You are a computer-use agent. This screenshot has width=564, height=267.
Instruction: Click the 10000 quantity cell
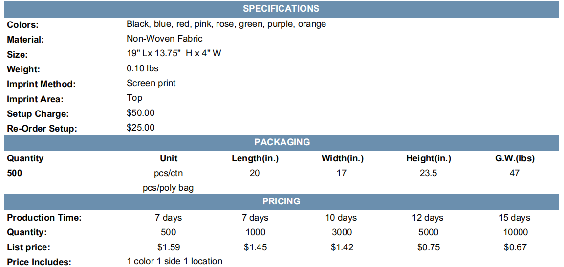pos(514,232)
